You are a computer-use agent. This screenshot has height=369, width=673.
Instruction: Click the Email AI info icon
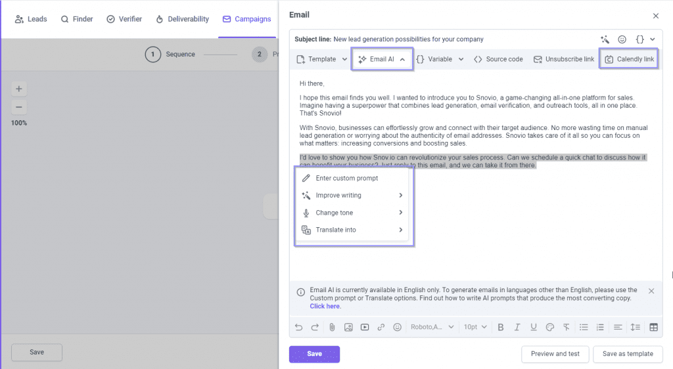[301, 292]
